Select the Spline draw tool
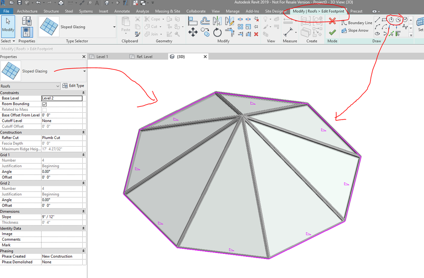Image resolution: width=424 pixels, height=278 pixels. tap(405, 27)
